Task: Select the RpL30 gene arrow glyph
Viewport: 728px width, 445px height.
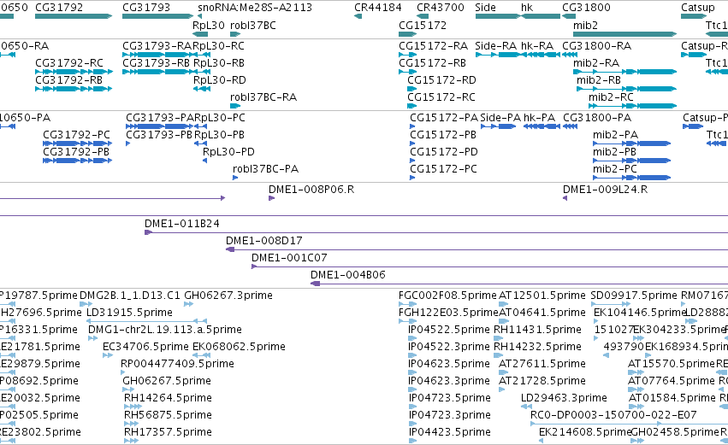Action: tap(200, 34)
